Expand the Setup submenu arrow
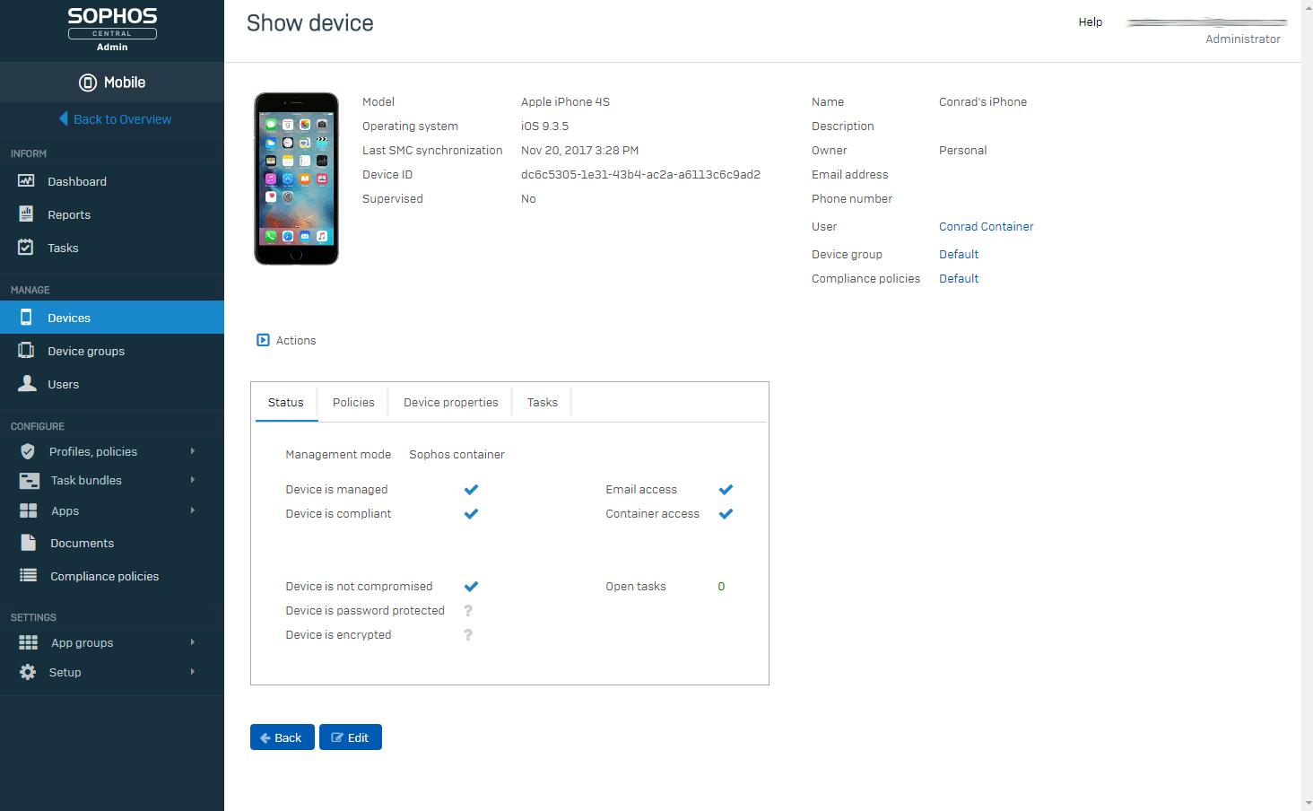Image resolution: width=1313 pixels, height=811 pixels. point(192,672)
